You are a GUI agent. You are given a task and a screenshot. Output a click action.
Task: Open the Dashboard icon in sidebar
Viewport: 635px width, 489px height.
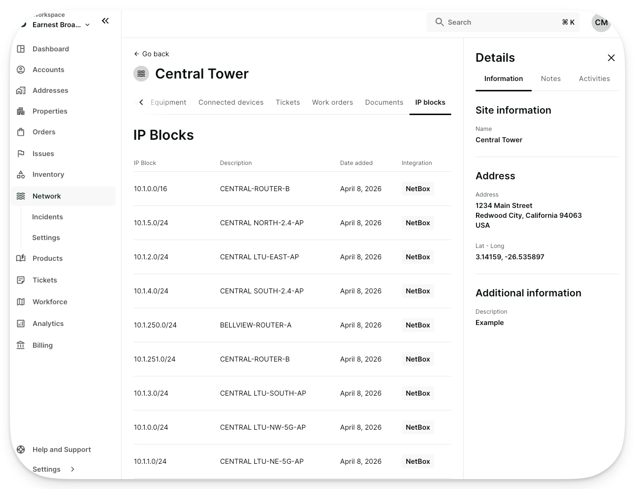(21, 49)
